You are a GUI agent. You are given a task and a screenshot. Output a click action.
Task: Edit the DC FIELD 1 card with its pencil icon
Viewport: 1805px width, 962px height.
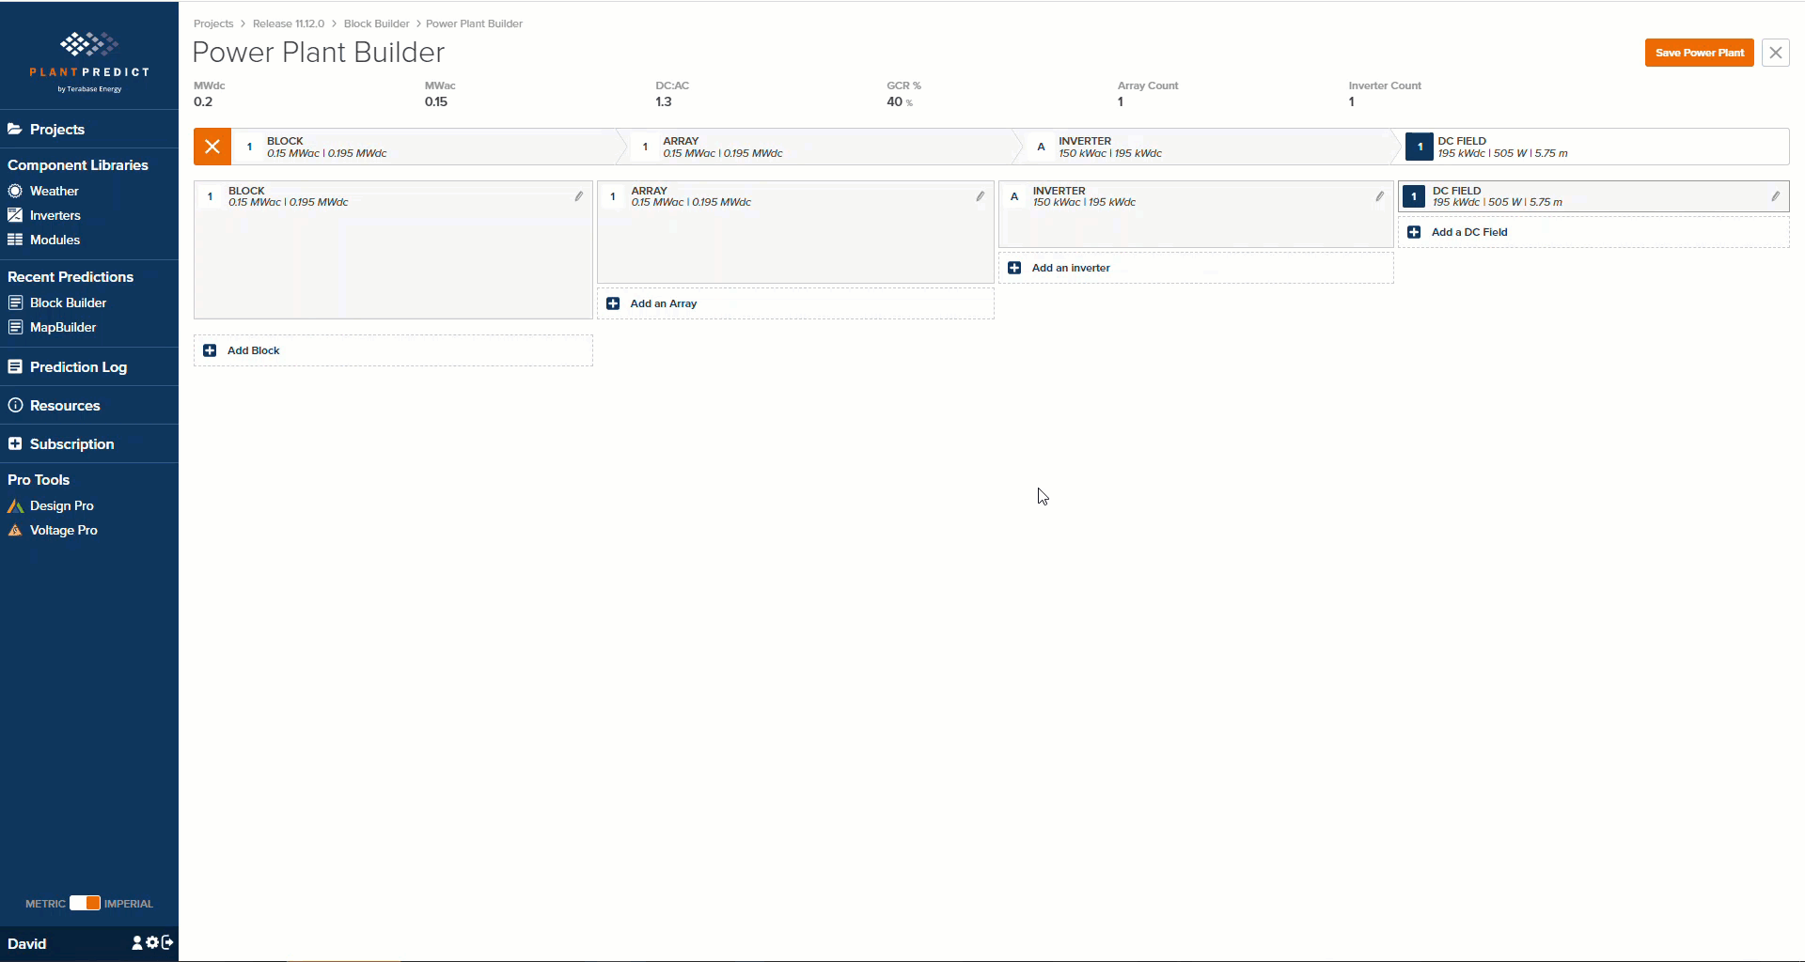point(1776,196)
